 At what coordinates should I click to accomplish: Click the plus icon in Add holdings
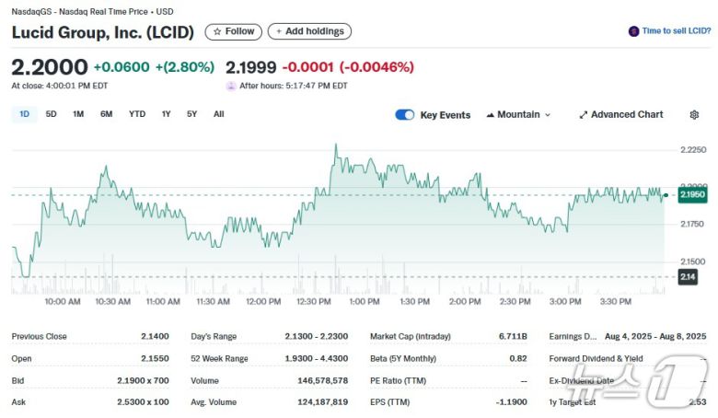(278, 31)
